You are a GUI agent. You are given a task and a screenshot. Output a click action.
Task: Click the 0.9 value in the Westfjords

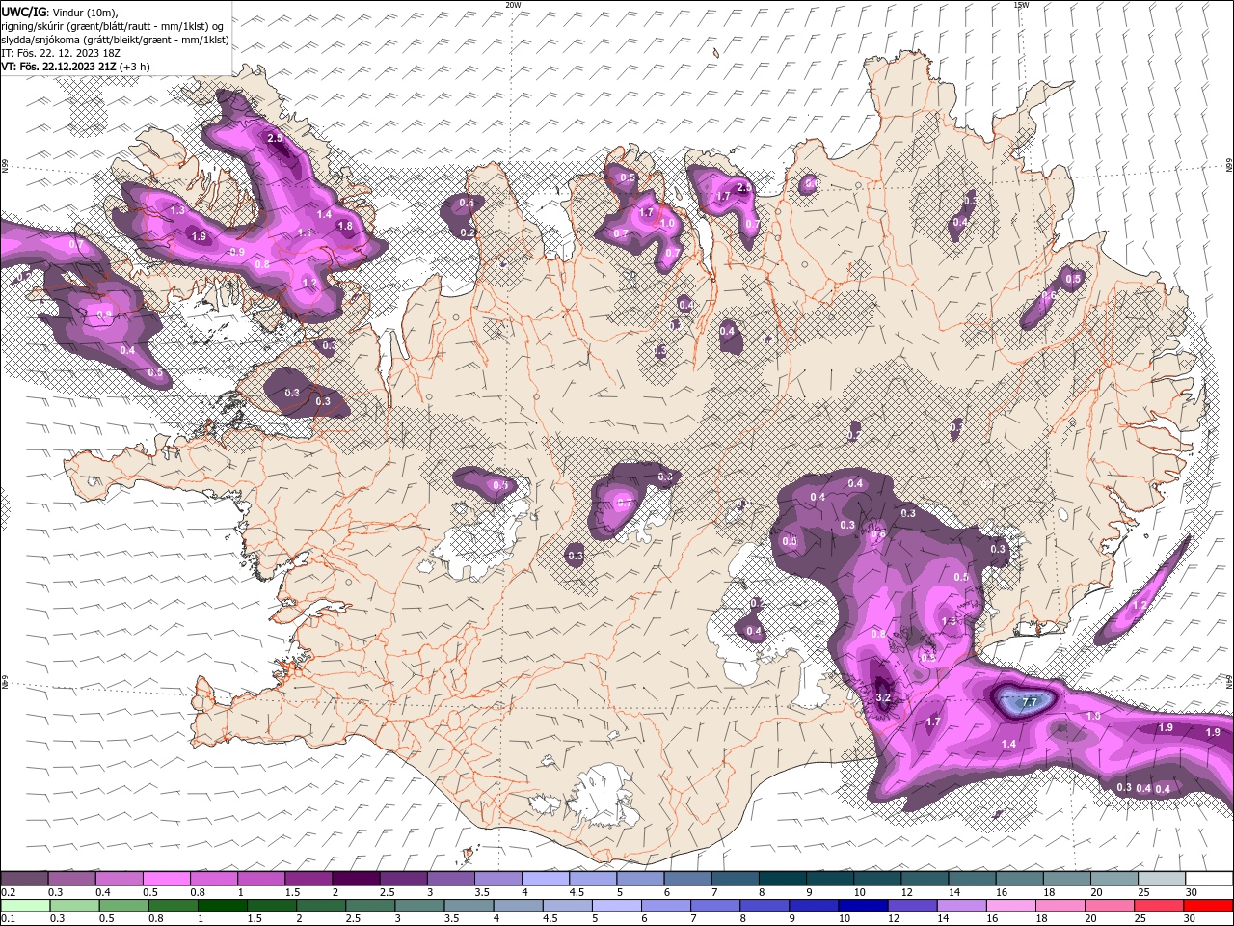237,252
